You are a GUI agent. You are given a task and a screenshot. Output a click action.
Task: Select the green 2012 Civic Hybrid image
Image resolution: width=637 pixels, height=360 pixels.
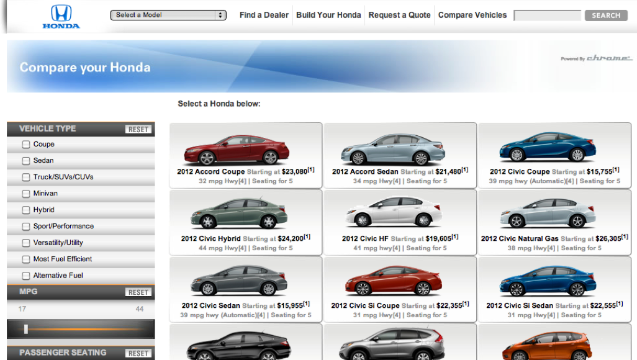(x=239, y=214)
